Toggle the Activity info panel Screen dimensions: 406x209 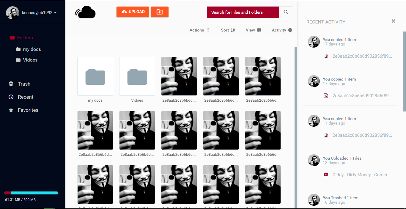point(282,30)
